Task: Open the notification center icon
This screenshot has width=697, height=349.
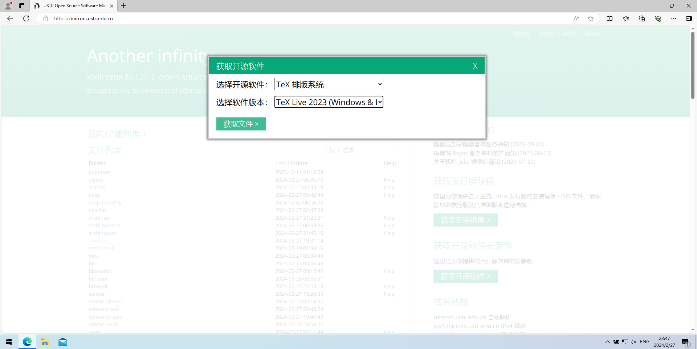Action: [x=686, y=342]
